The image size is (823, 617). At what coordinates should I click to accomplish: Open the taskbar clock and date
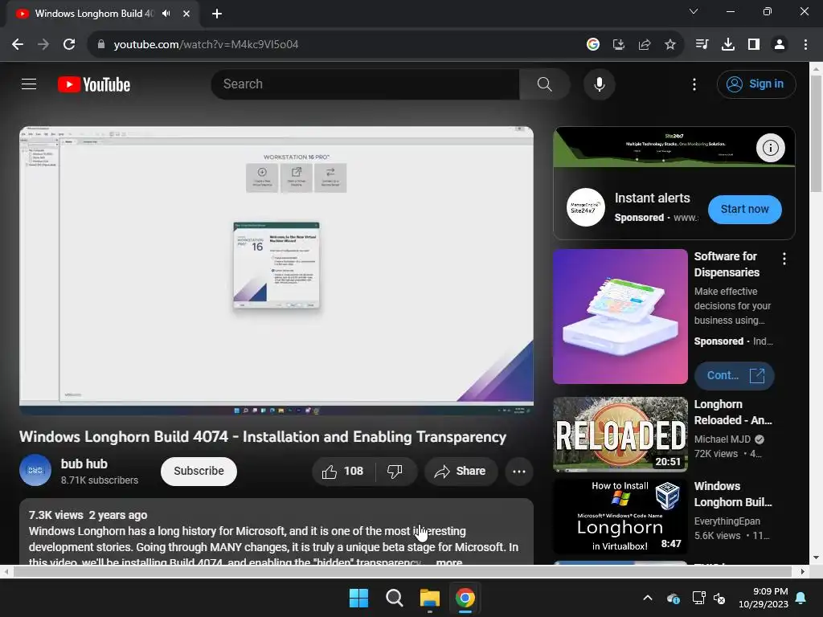pyautogui.click(x=764, y=598)
